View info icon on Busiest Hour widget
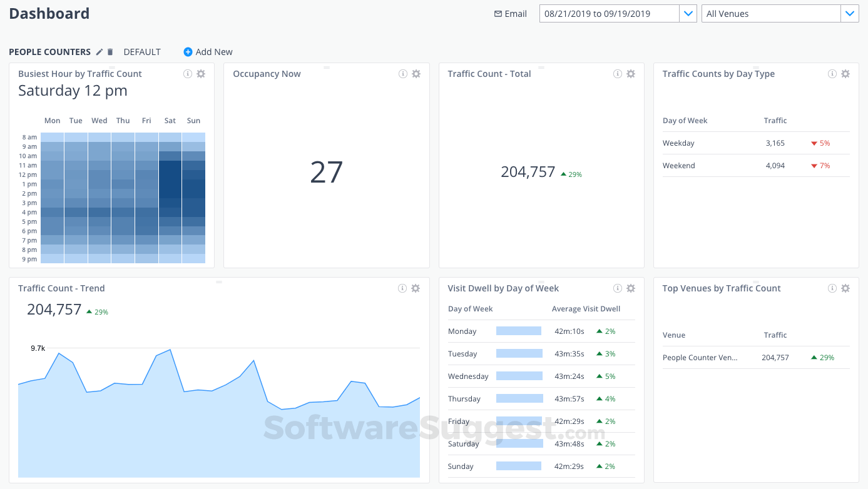Viewport: 868px width, 489px height. (x=187, y=73)
